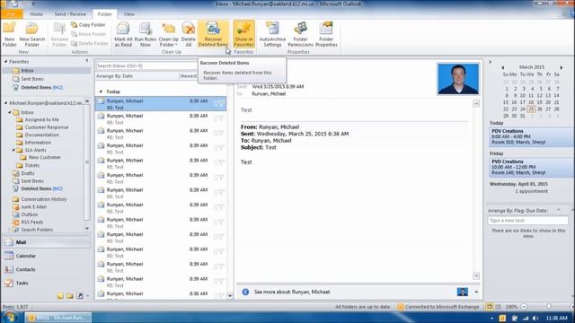This screenshot has height=323, width=575.
Task: Open Clean Up Folder dropdown
Action: [168, 34]
